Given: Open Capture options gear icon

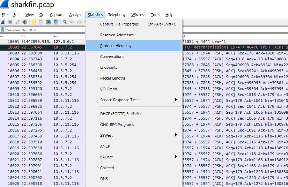Looking at the screenshot, I should [25, 22].
